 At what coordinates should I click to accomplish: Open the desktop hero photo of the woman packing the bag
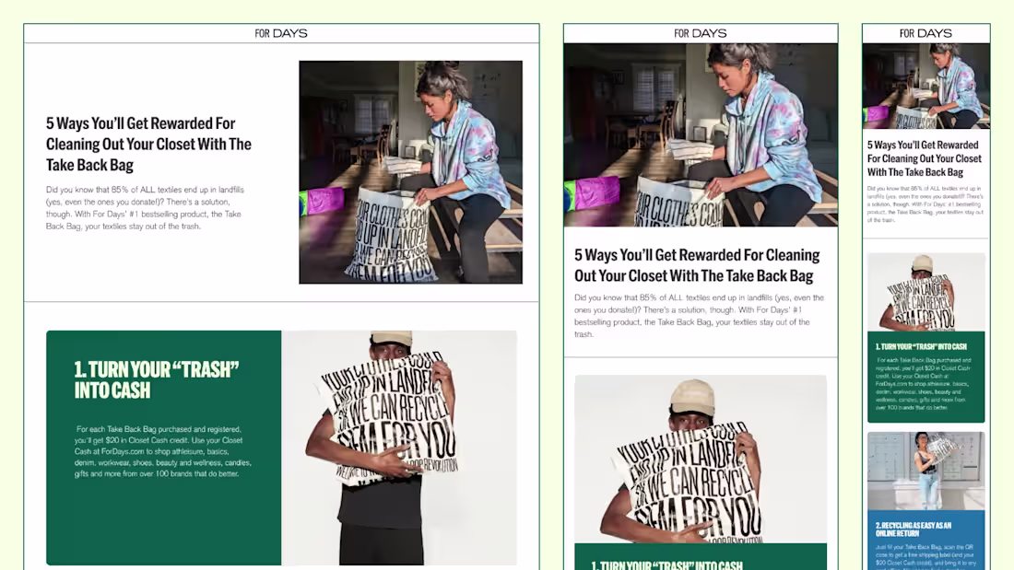tap(410, 172)
